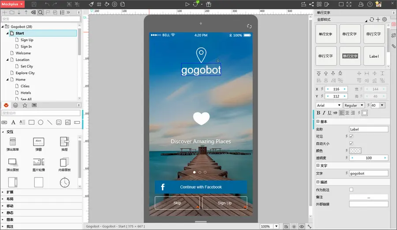Collapse the 基本 properties section
397x230 pixels.
point(318,122)
